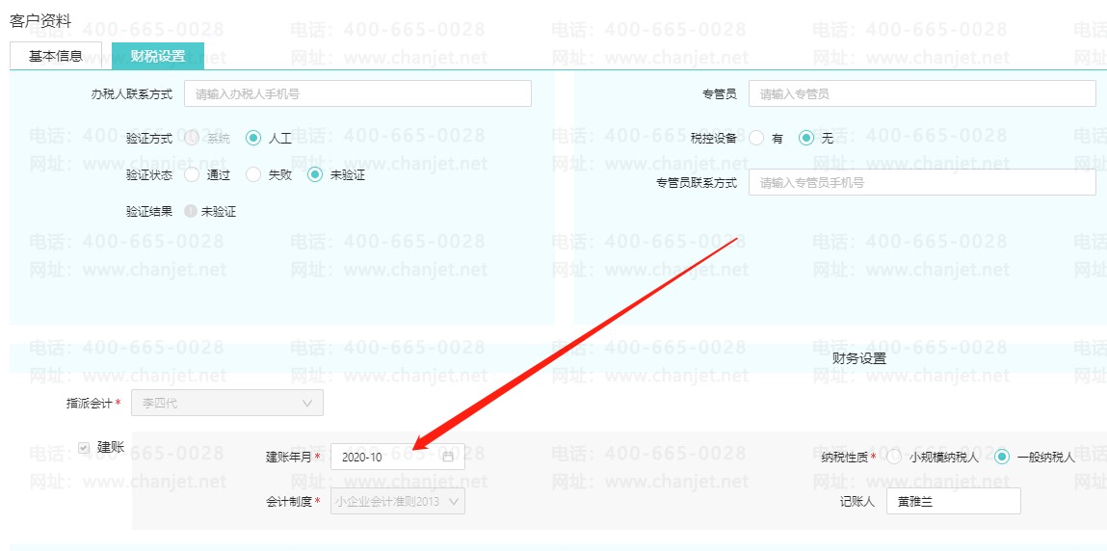Select 系统 verification method radio
Viewport: 1107px width, 551px height.
point(192,139)
